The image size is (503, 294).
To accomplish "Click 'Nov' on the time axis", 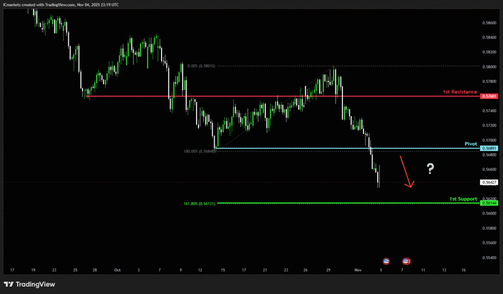I will coord(358,270).
